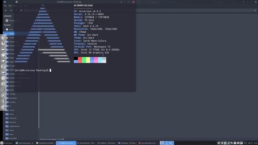
Task: Open the ArcoLinux applications menu
Action: pos(6,143)
